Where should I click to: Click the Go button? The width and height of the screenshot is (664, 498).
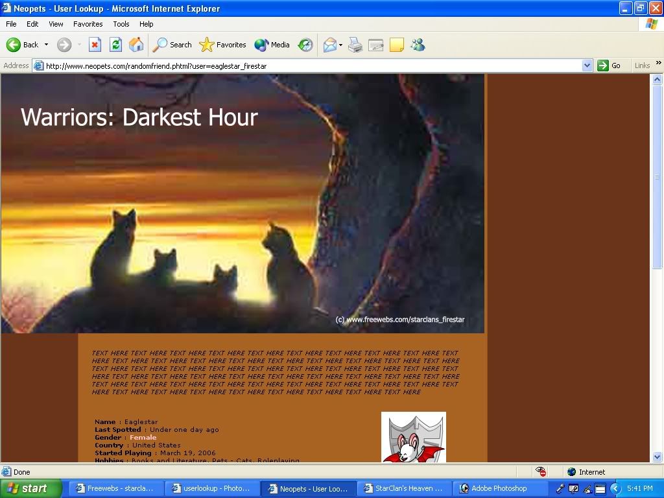609,65
